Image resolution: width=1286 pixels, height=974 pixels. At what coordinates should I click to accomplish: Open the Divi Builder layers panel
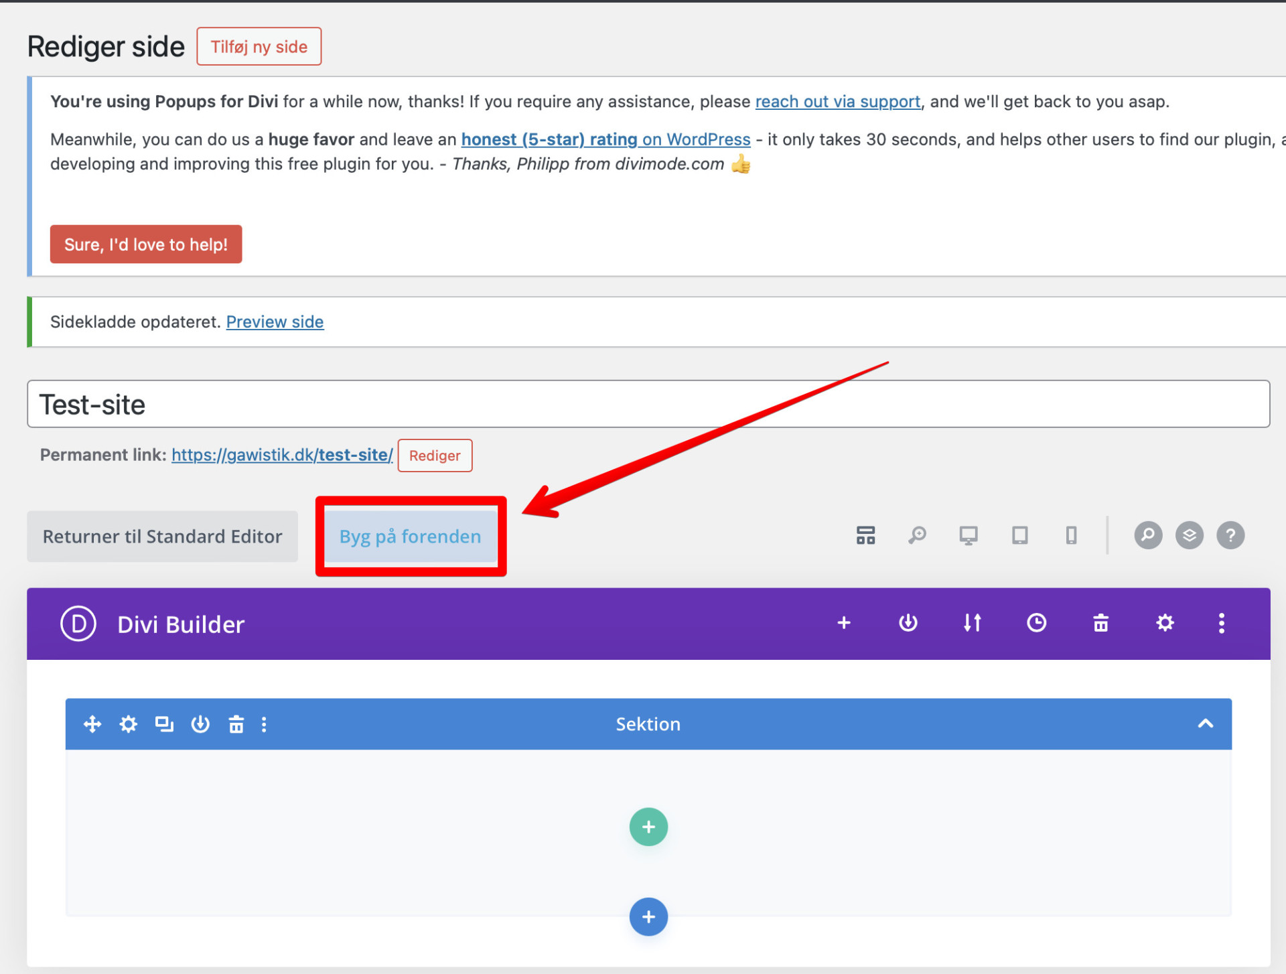click(x=1189, y=535)
